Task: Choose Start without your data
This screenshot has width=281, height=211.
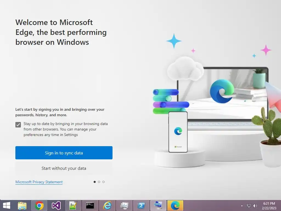Action: 64,168
